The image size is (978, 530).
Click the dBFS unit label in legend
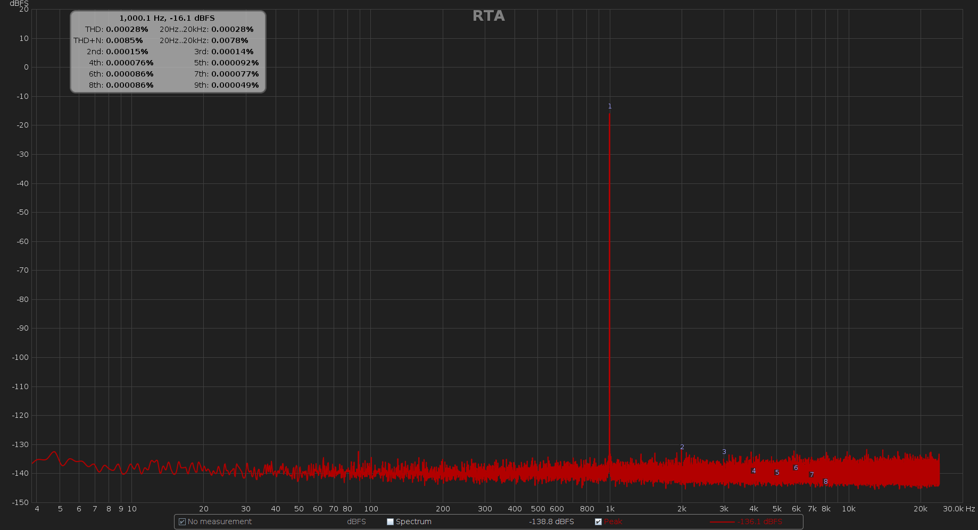click(357, 522)
